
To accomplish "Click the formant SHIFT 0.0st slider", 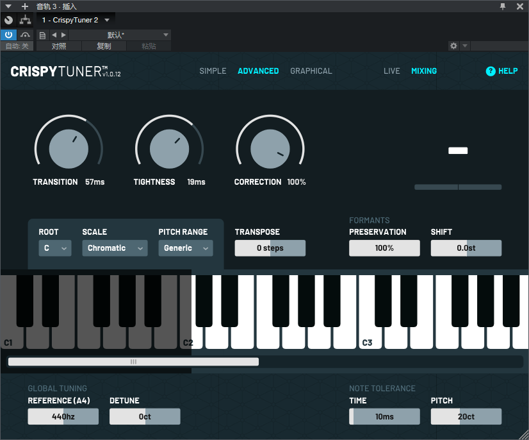I will tap(466, 248).
